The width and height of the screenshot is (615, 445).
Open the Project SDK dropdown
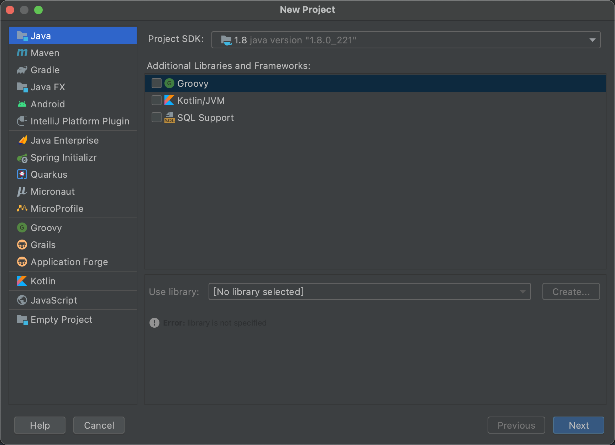coord(406,40)
